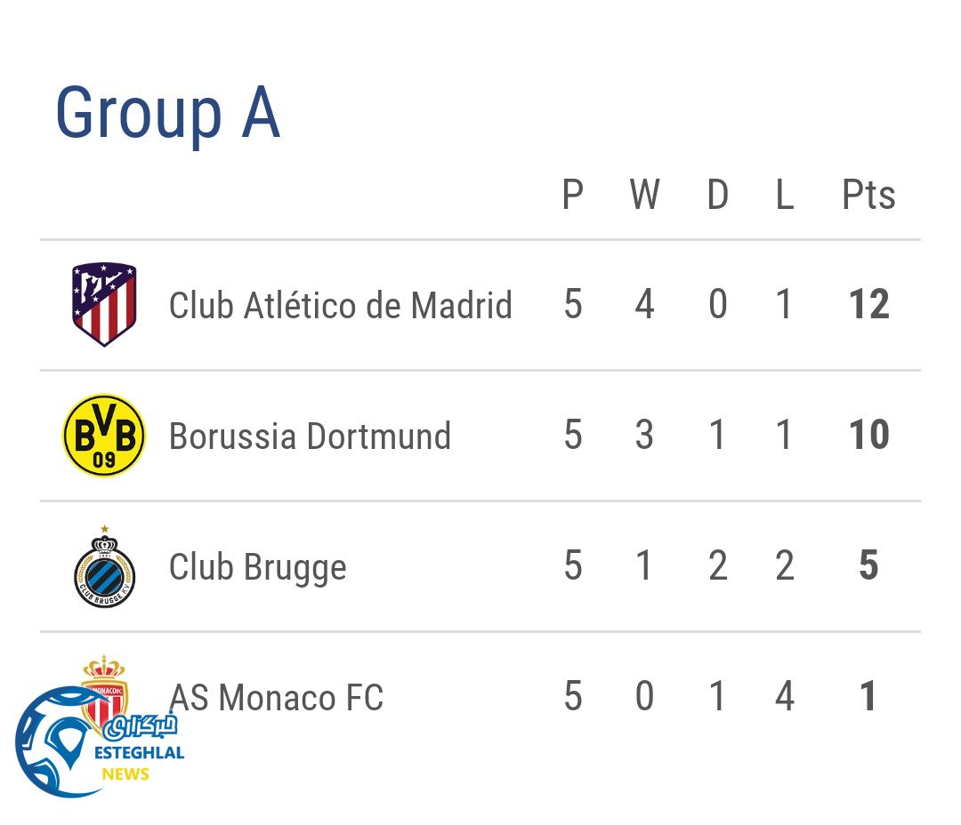This screenshot has width=961, height=825.
Task: Click Atlético de Madrid's 12 points value
Action: pyautogui.click(x=868, y=305)
